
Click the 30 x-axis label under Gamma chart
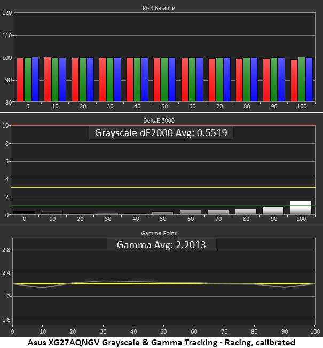pos(103,331)
